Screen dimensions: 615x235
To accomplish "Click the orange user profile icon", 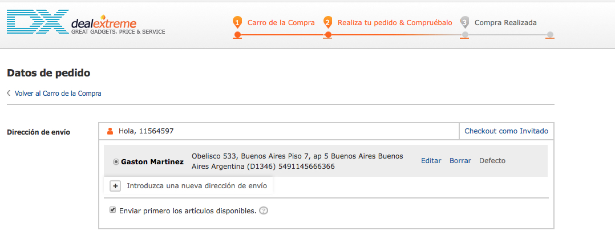I will point(110,131).
